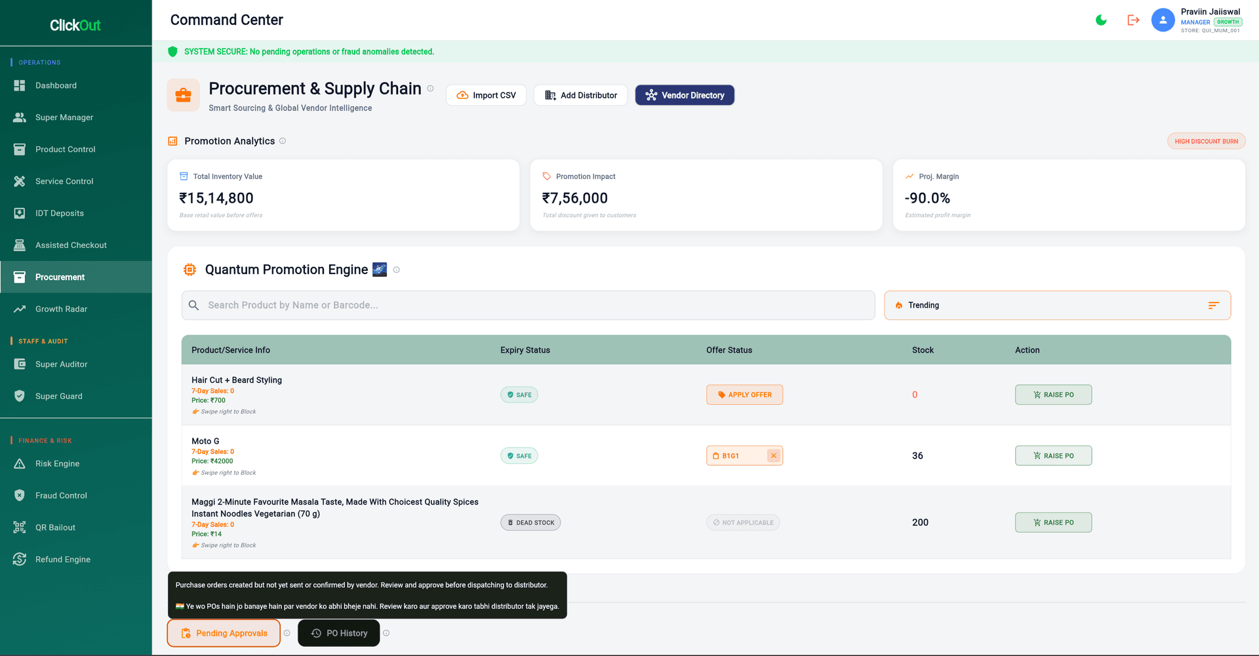This screenshot has width=1259, height=656.
Task: Open the Trending sort dropdown
Action: point(1057,305)
